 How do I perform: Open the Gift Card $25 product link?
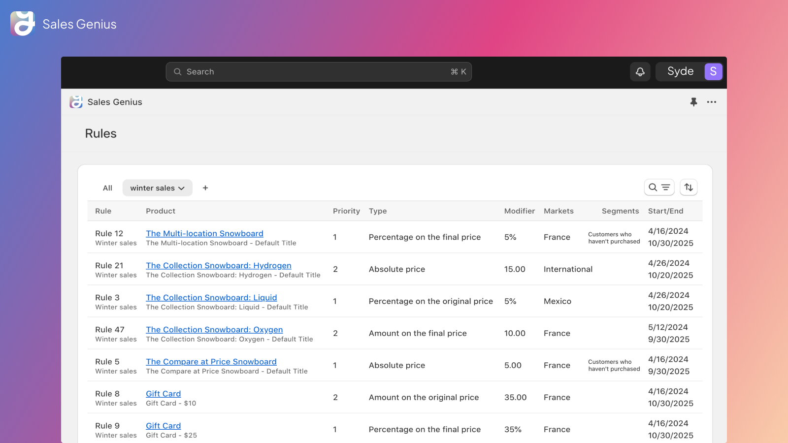click(163, 425)
